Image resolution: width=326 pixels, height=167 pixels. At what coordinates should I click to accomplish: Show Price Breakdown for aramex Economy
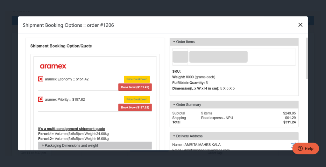point(137,79)
